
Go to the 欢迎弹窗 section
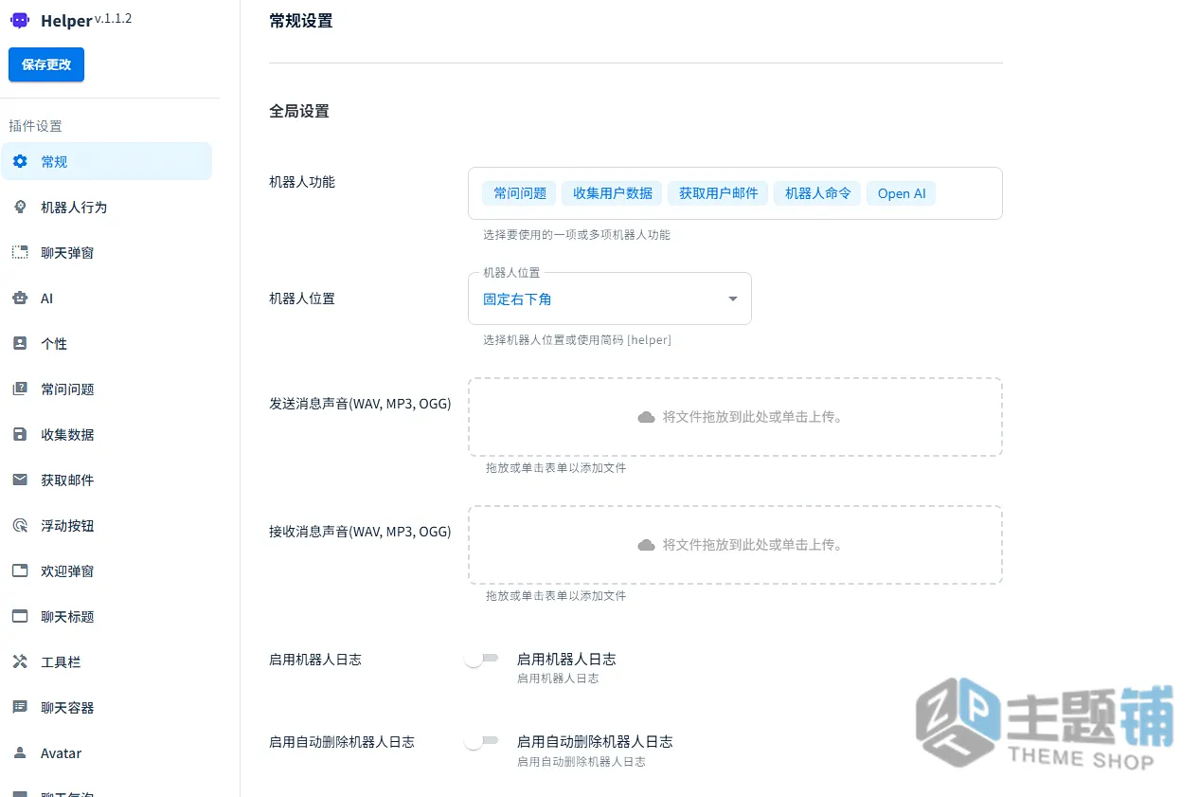106,571
